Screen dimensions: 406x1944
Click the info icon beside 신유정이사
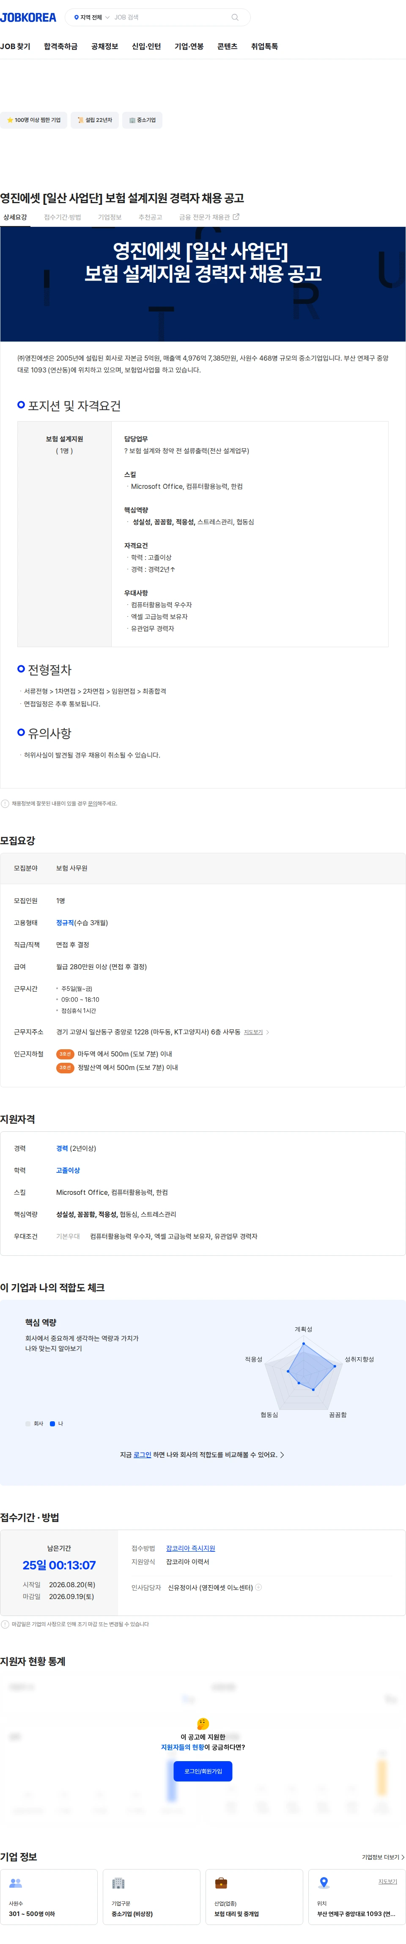coord(258,1587)
